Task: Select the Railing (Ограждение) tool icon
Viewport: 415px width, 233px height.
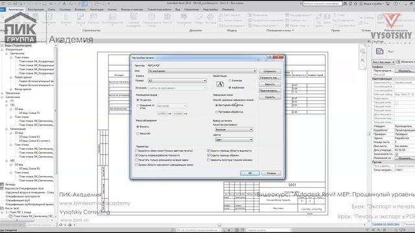Action: coord(184,17)
